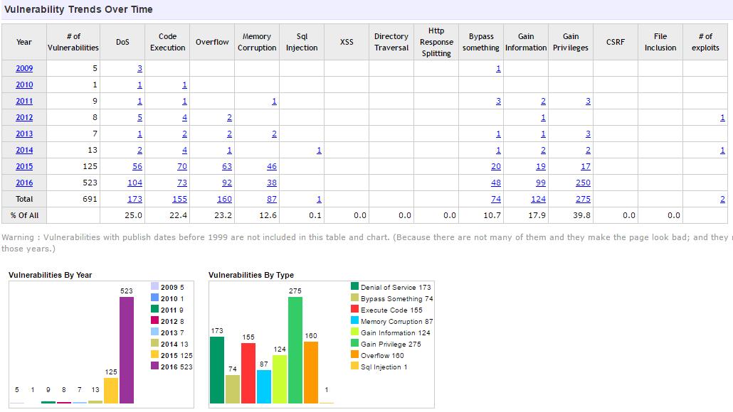Open the 2014 Sql Injection count link
The image size is (733, 412).
319,150
